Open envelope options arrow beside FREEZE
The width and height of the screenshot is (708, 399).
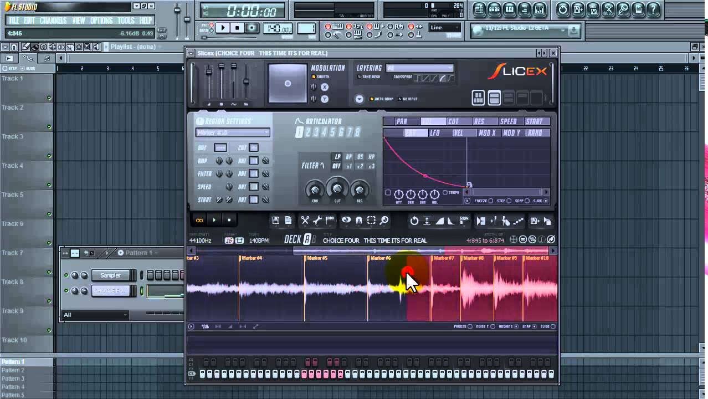tap(468, 201)
